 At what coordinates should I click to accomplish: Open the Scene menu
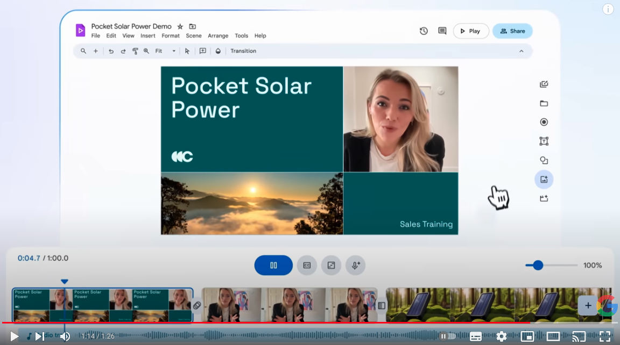tap(194, 36)
